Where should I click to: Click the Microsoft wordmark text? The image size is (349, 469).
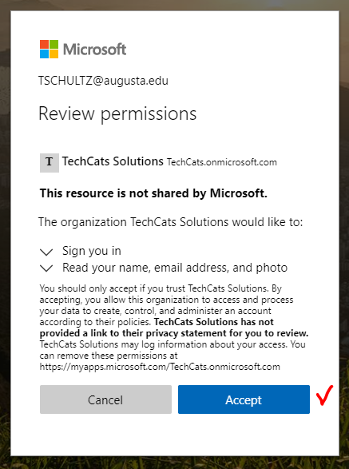pyautogui.click(x=94, y=50)
